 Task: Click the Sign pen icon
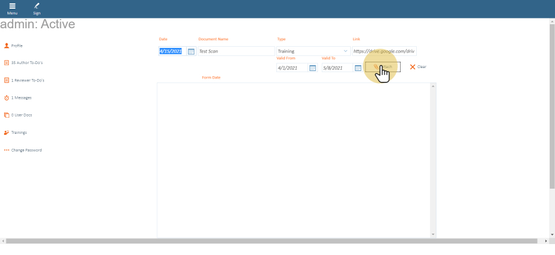click(x=36, y=6)
